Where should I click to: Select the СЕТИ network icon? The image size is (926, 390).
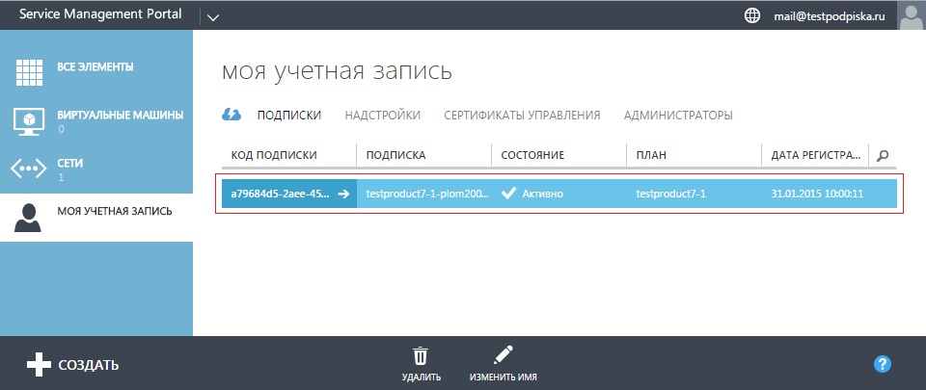(28, 169)
